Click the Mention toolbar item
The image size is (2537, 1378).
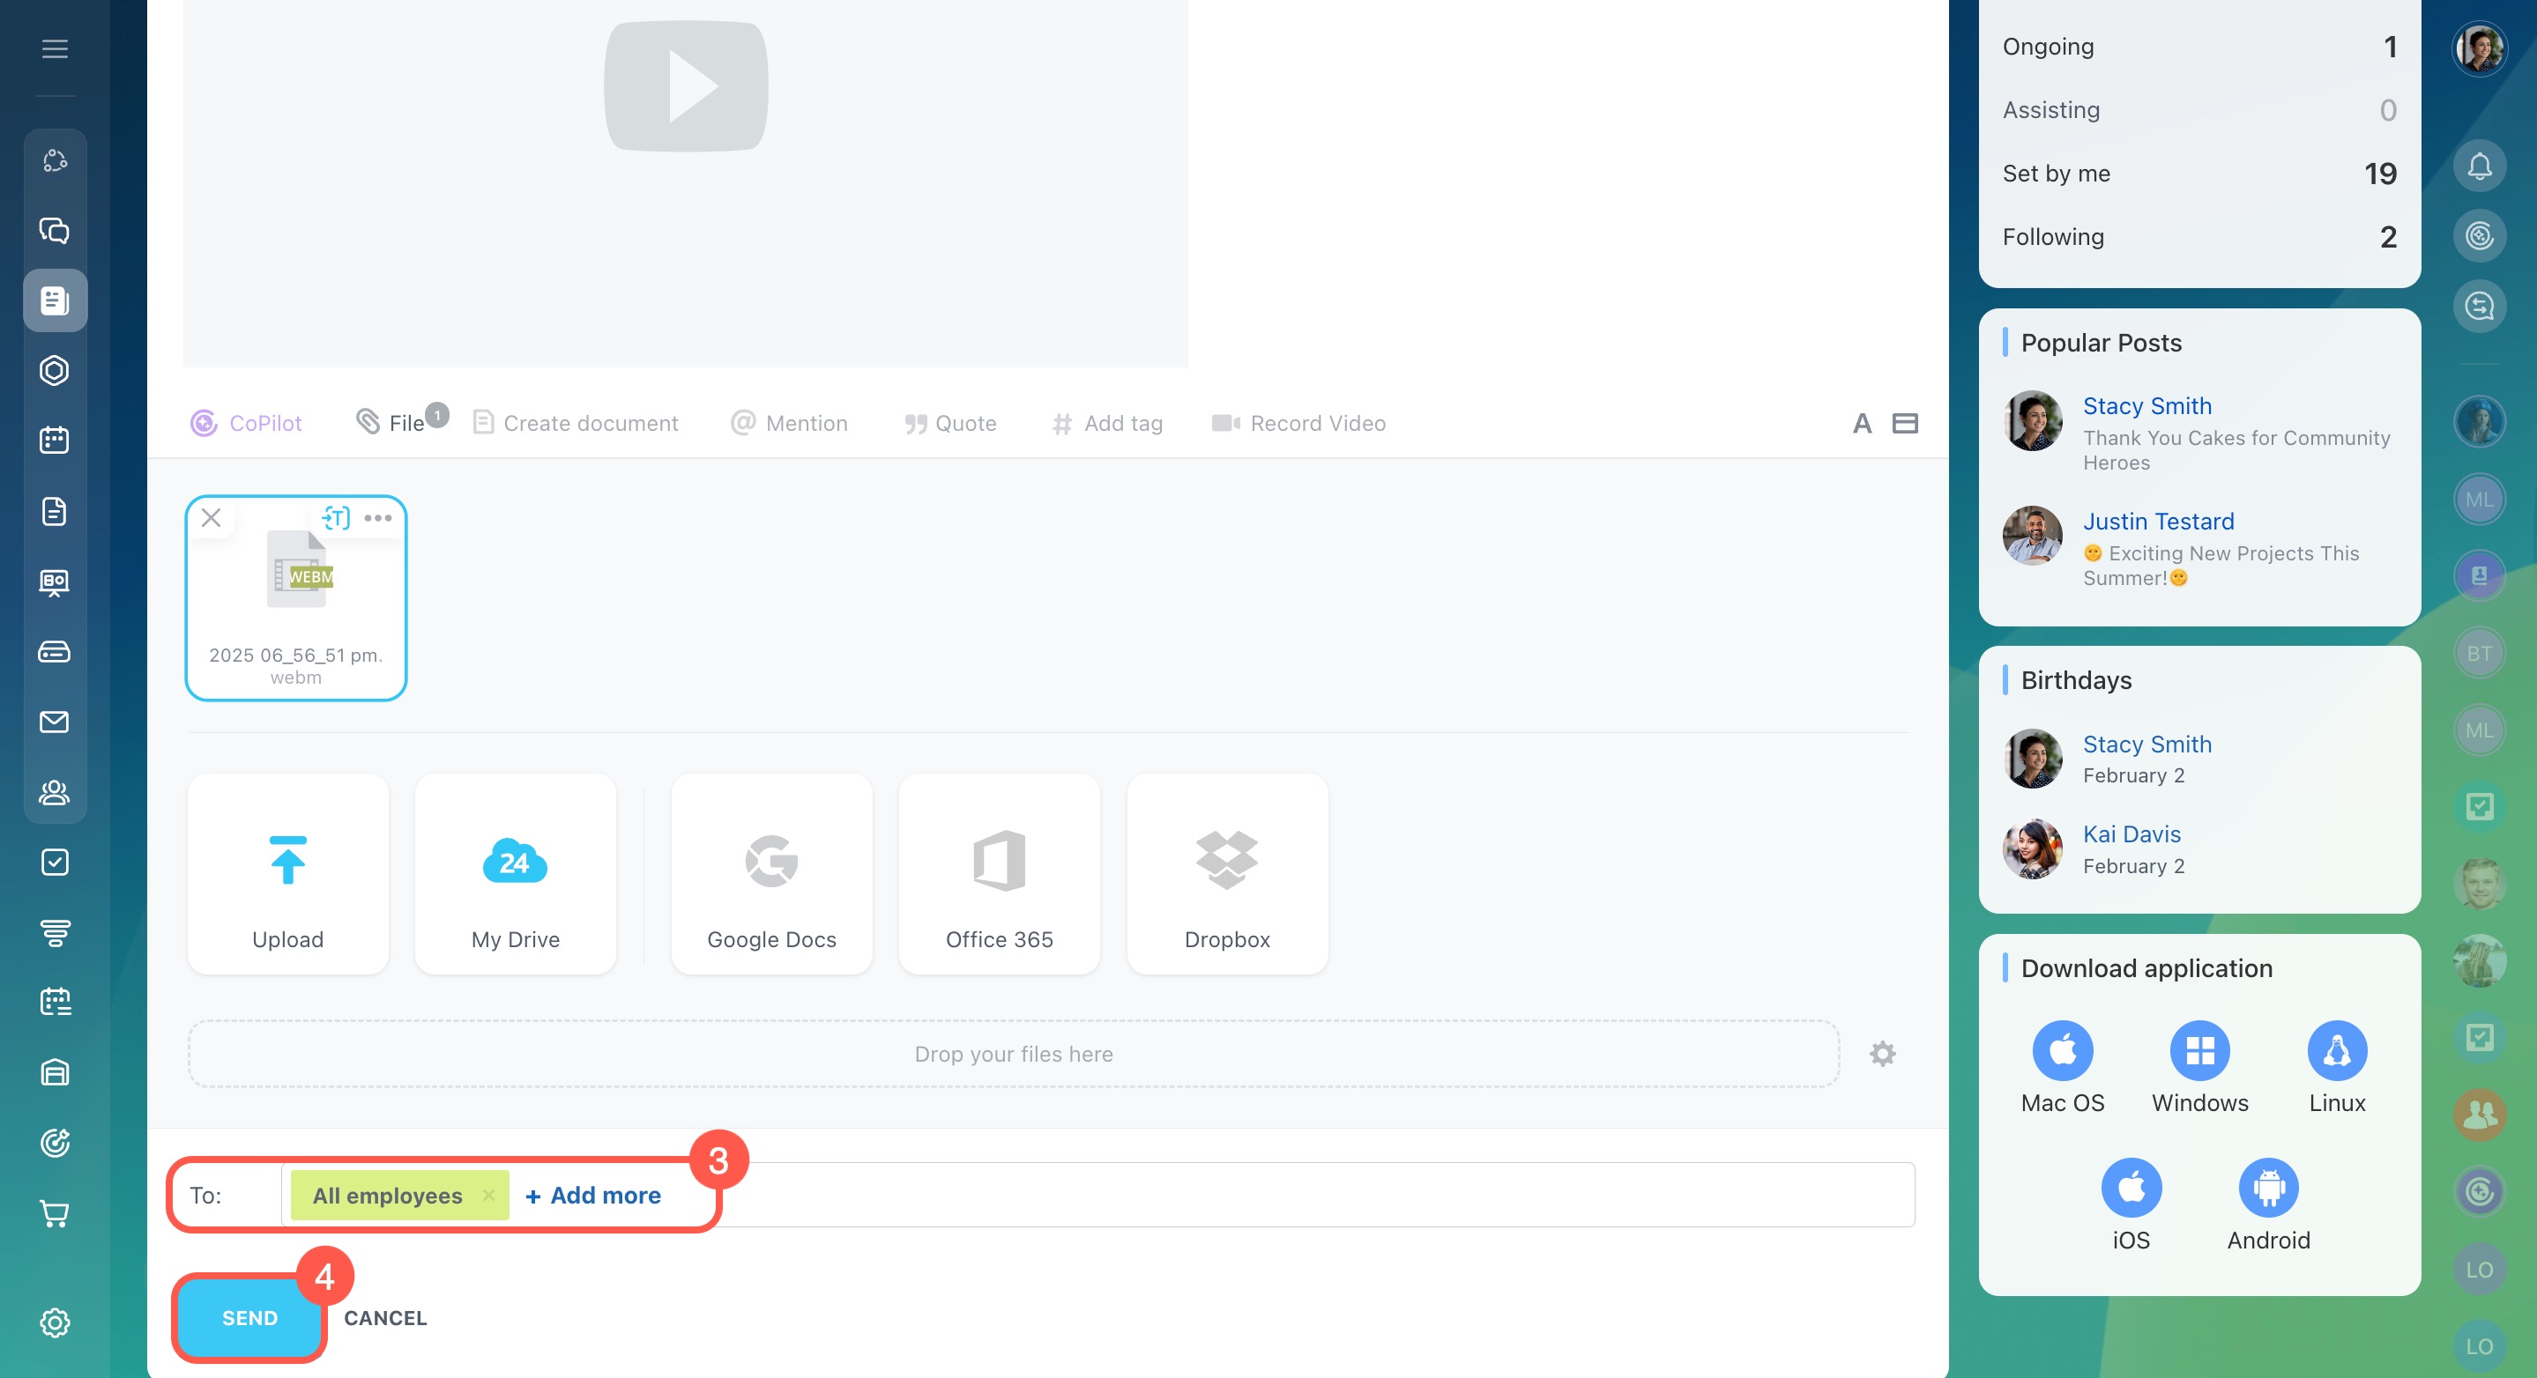(x=789, y=423)
